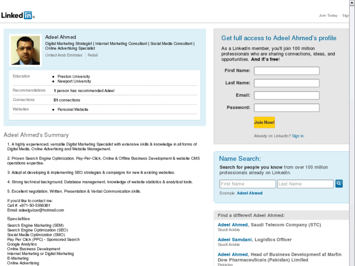
Task: Click the Adeel Ahmed's Summary heading
Action: point(36,135)
